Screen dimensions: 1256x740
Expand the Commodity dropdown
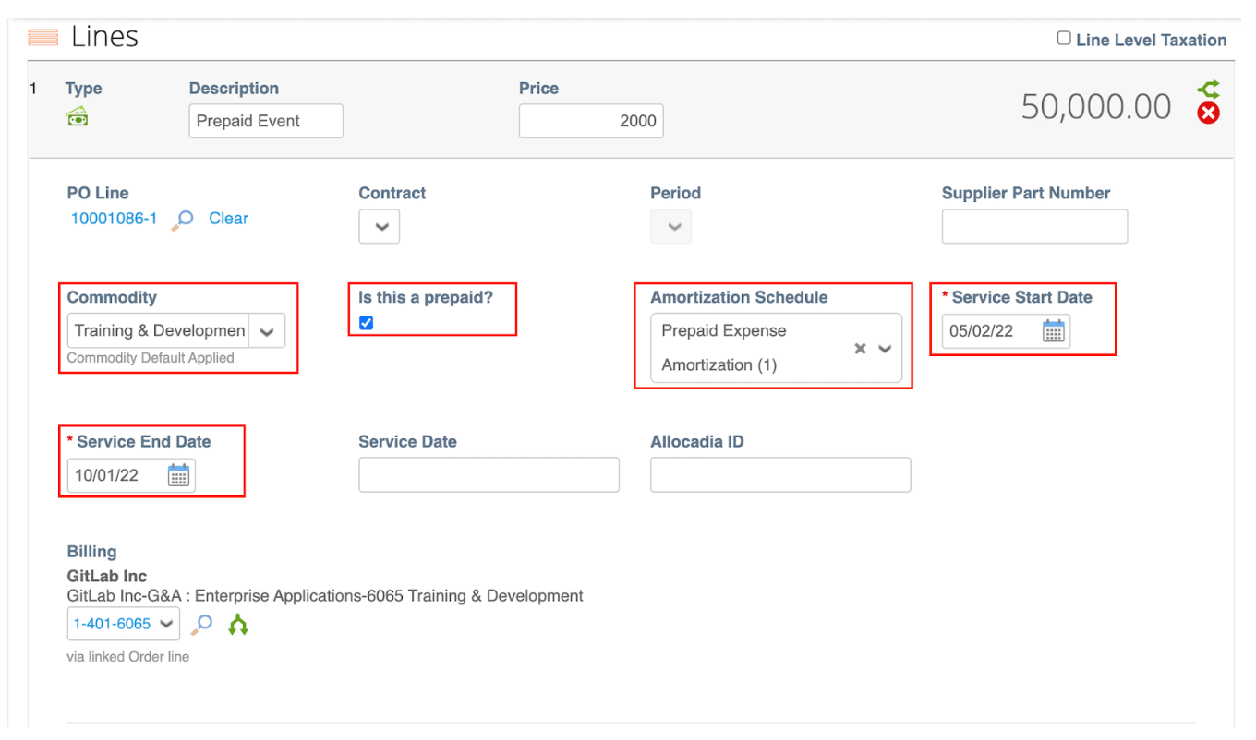pyautogui.click(x=267, y=331)
